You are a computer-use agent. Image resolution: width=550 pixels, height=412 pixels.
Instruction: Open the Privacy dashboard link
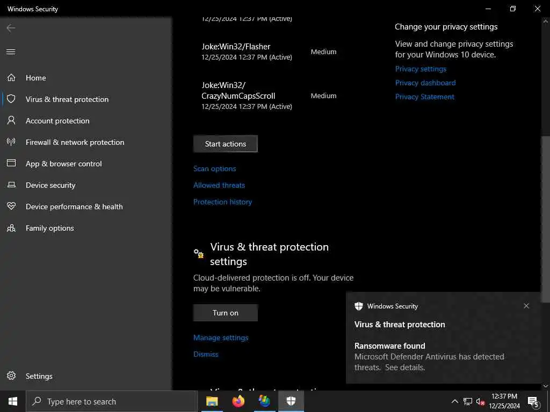[425, 83]
